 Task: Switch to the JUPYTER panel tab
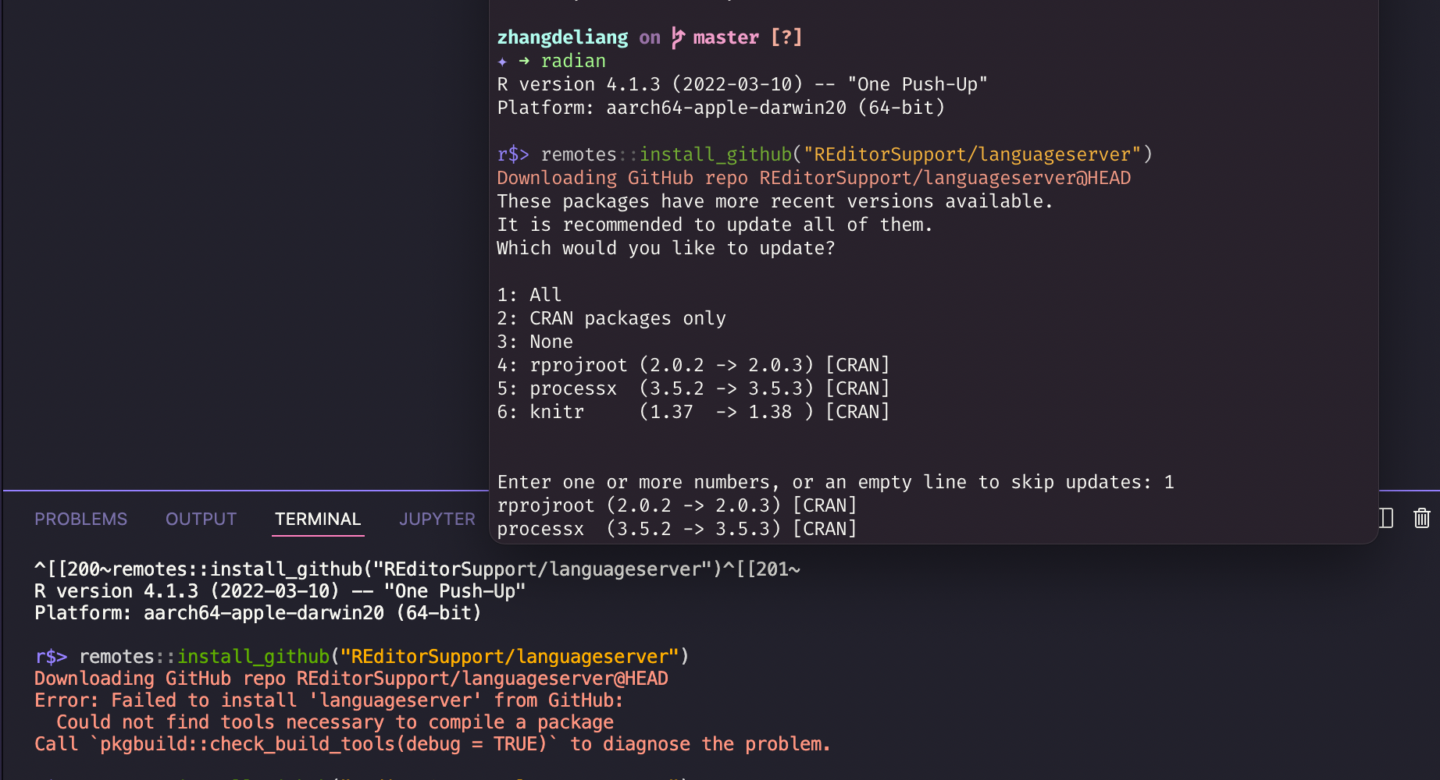point(437,519)
